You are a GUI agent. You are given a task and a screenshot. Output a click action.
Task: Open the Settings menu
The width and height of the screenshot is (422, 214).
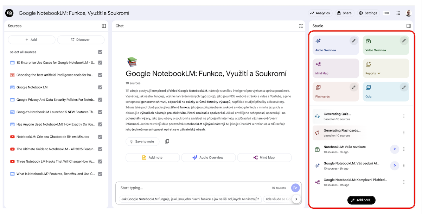pos(368,13)
